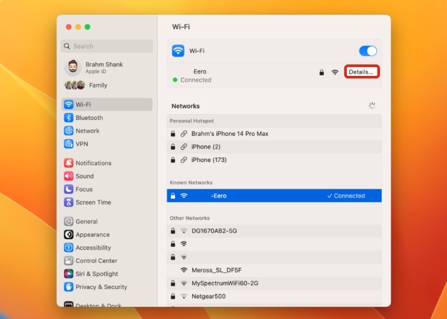
Task: Switch to Appearance settings
Action: 93,235
